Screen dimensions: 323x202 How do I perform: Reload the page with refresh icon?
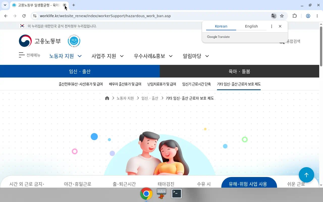[x=24, y=16]
